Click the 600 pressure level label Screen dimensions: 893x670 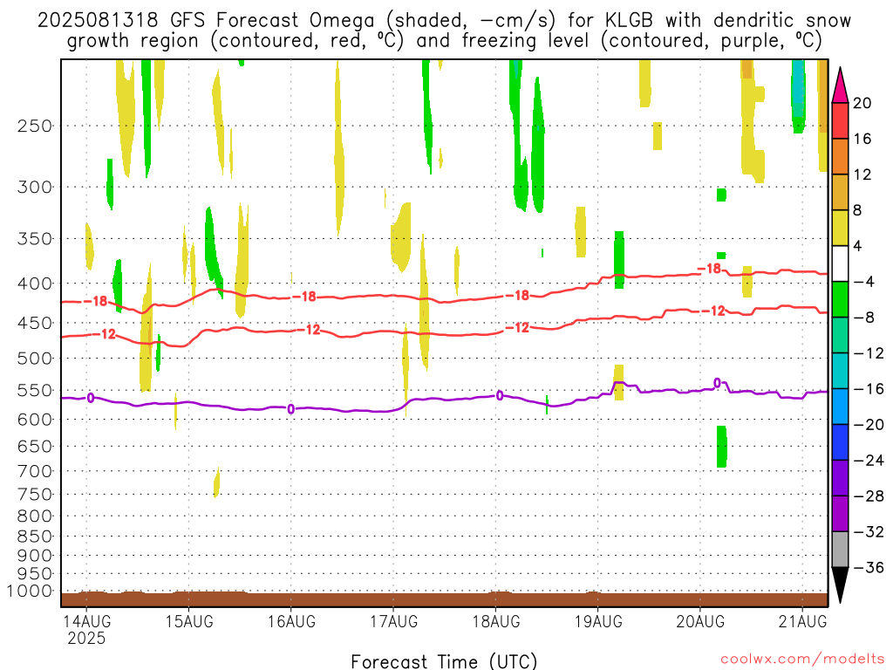coord(35,420)
